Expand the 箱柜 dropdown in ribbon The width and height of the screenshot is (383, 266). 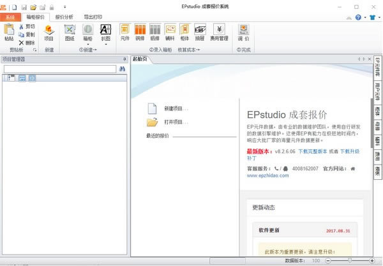pos(88,44)
